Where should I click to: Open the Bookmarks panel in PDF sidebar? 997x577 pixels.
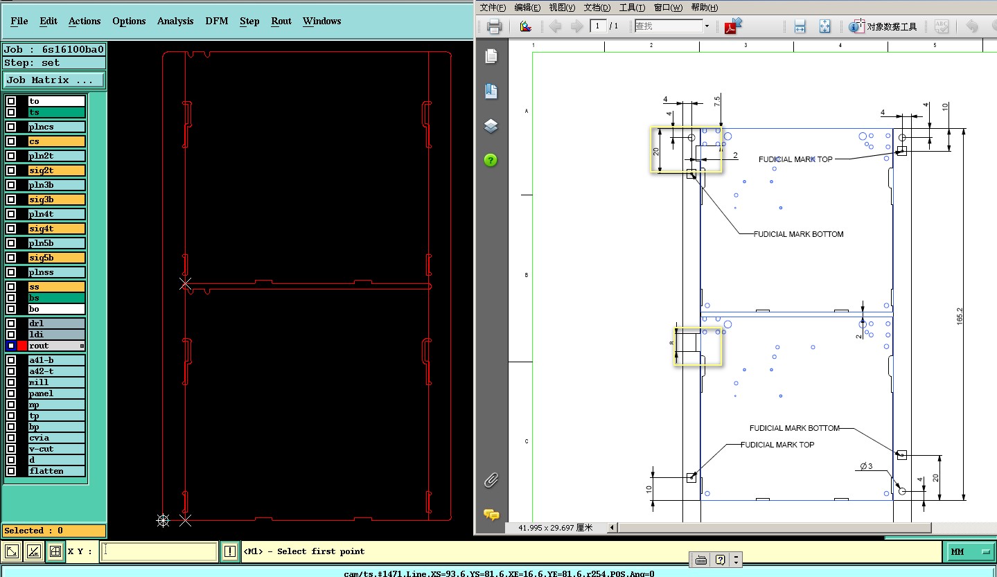coord(491,91)
